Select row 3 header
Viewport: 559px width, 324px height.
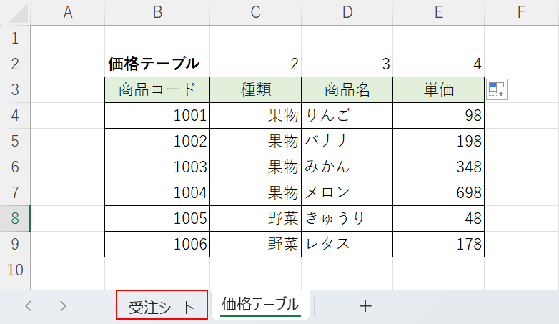coord(16,89)
